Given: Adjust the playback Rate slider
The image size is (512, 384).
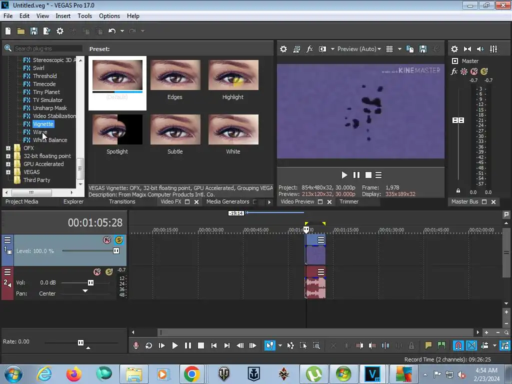Looking at the screenshot, I should 81,342.
